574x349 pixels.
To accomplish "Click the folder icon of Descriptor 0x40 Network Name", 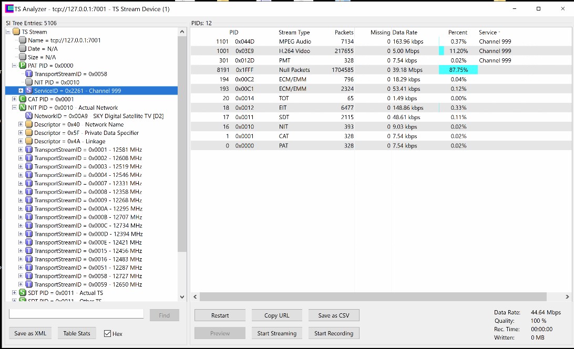I will pyautogui.click(x=28, y=124).
